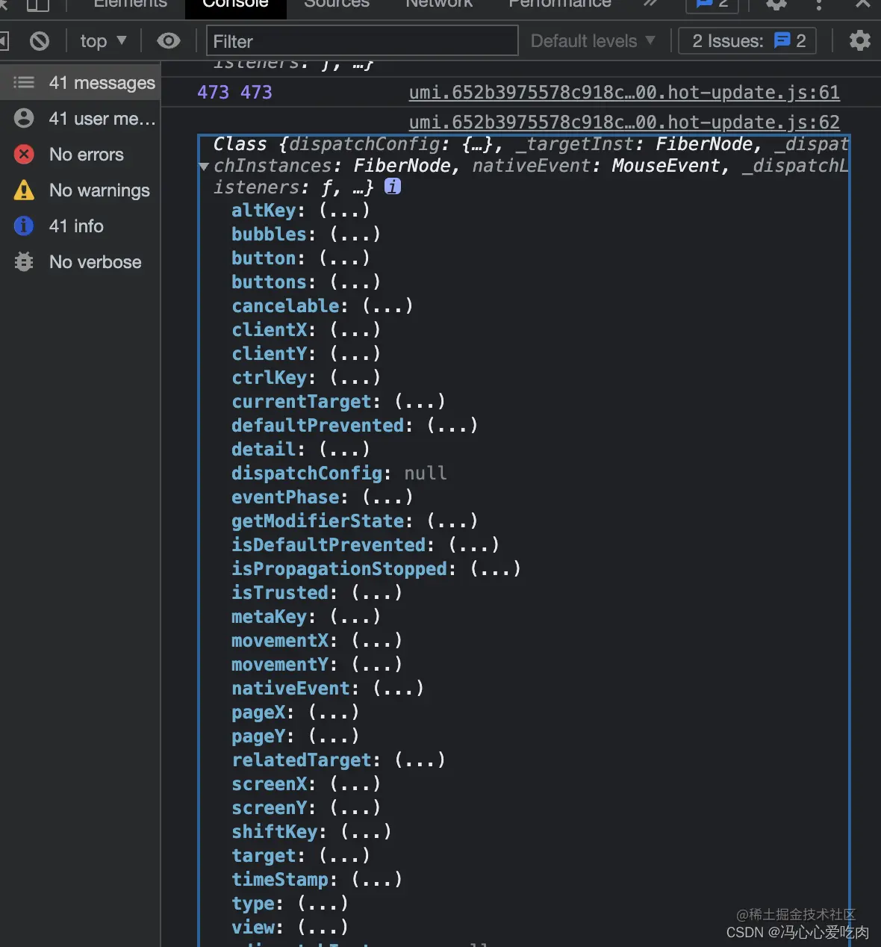Image resolution: width=881 pixels, height=947 pixels.
Task: Select 41 messages in sidebar
Action: (x=81, y=83)
